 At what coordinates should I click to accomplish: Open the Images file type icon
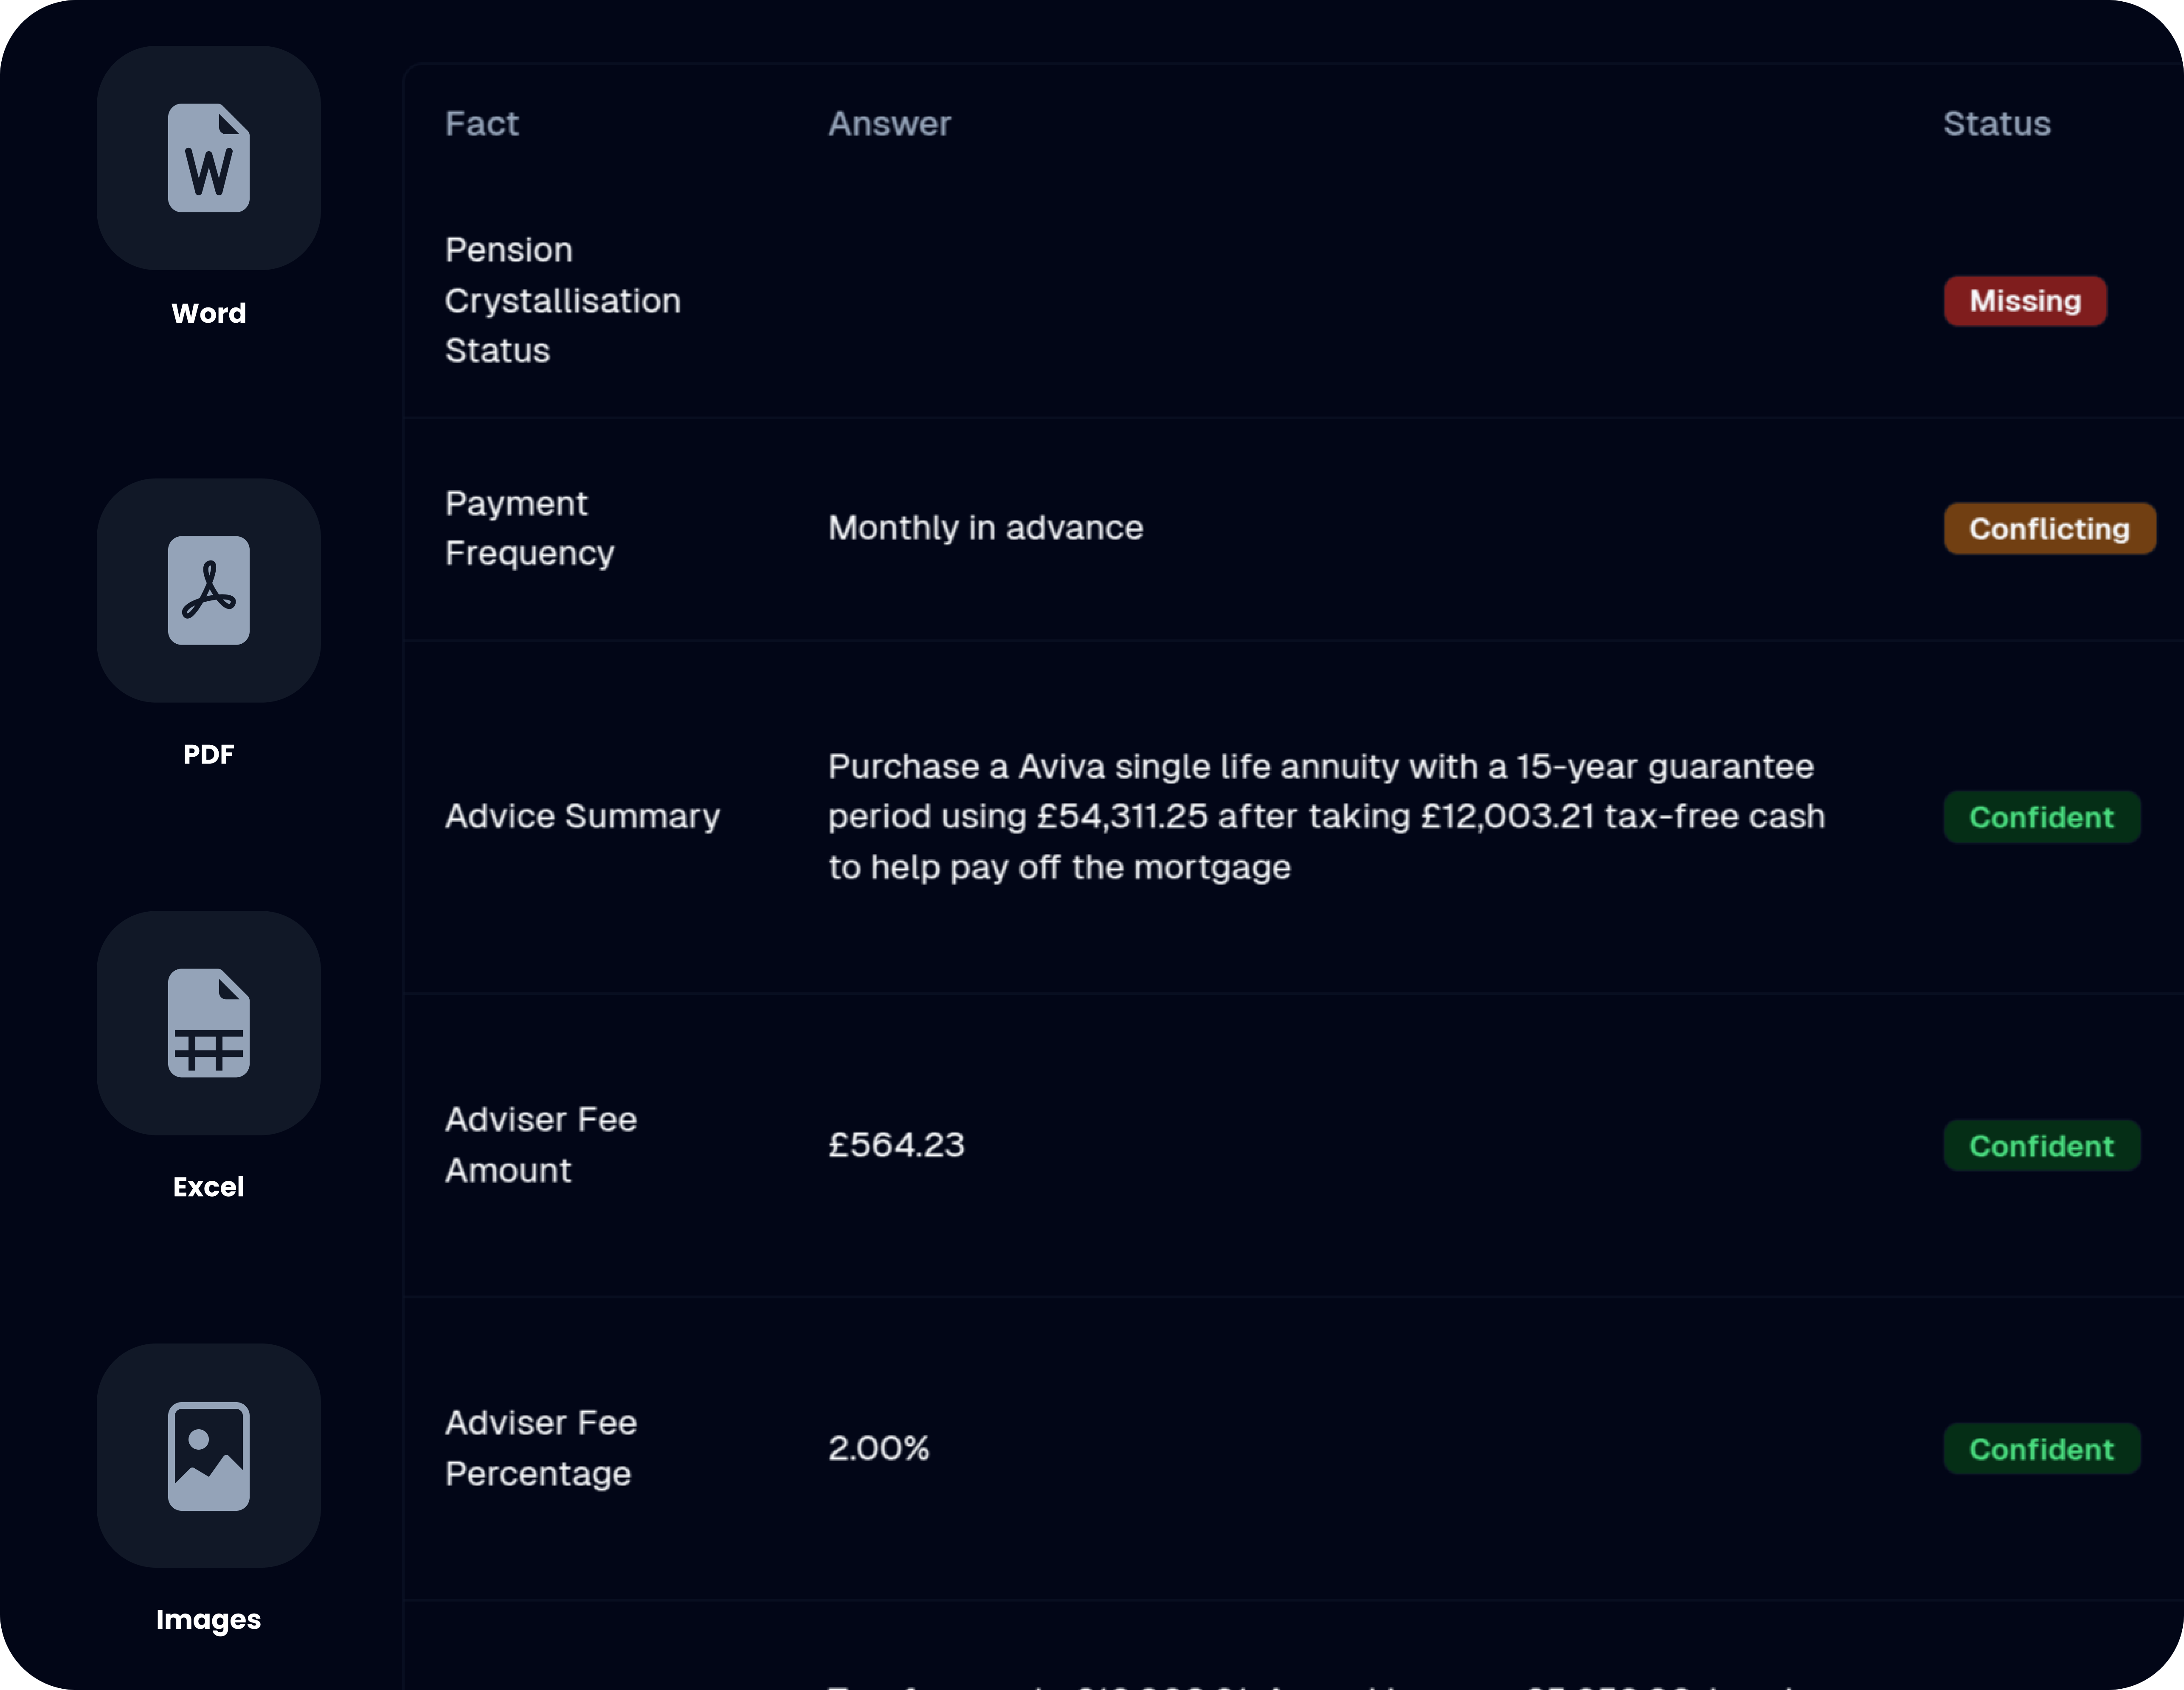coord(208,1455)
